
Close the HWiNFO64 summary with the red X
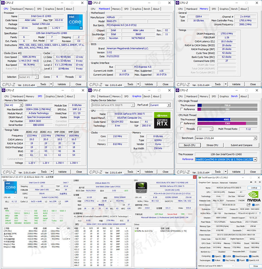(195, 177)
